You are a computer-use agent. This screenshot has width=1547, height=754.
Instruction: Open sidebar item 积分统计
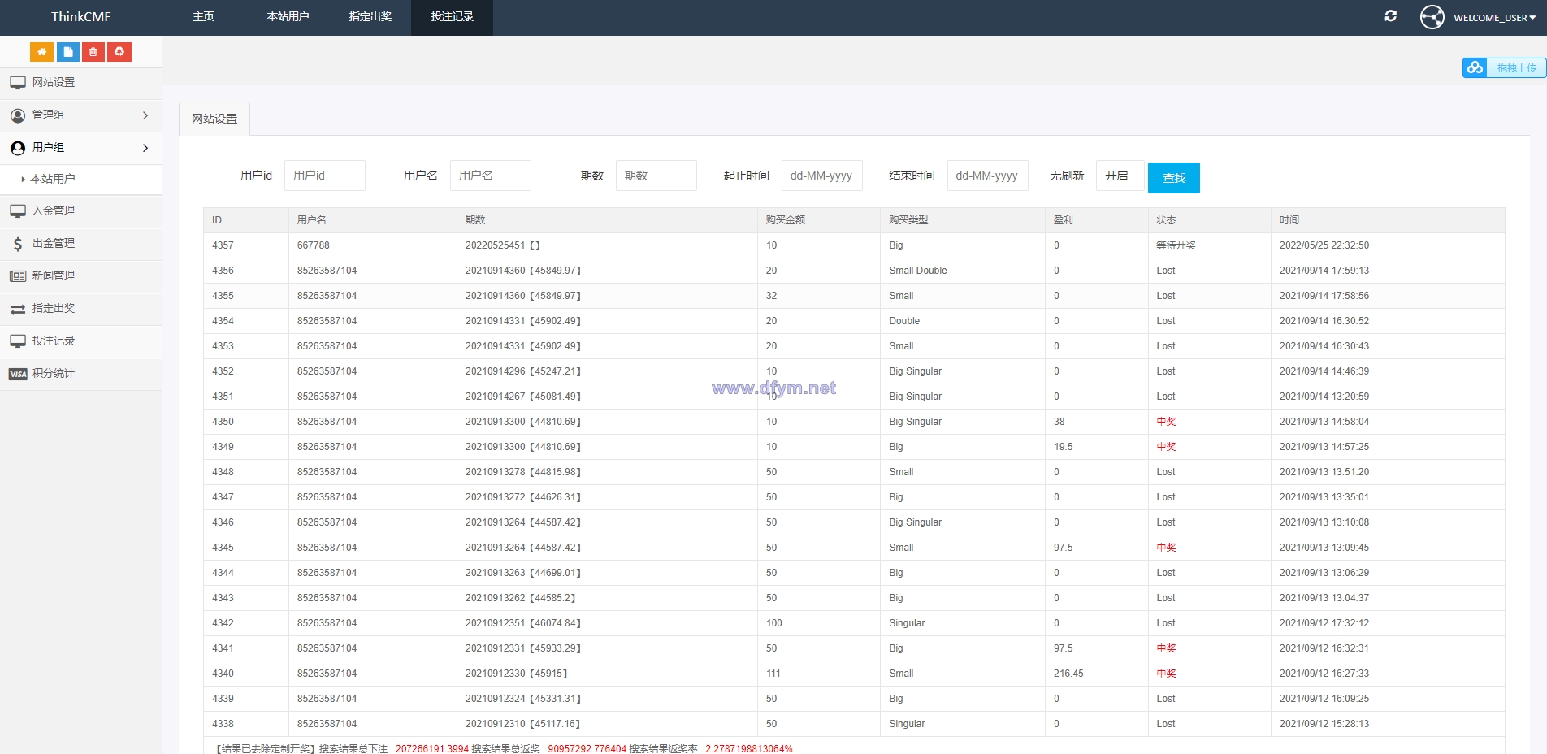click(x=80, y=374)
